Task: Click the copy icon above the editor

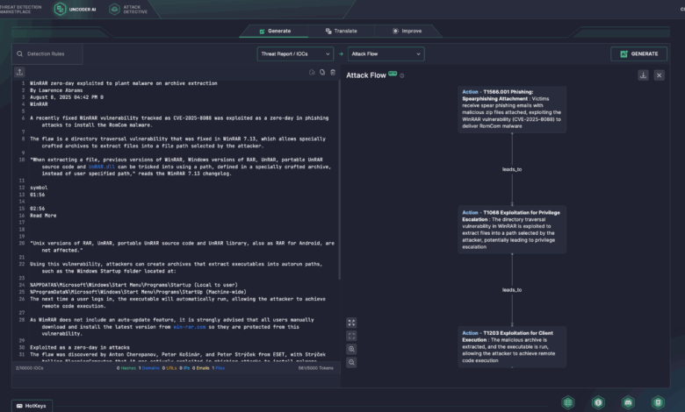Action: coord(322,73)
